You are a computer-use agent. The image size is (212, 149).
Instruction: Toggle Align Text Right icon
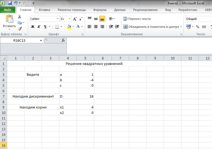(x=102, y=27)
